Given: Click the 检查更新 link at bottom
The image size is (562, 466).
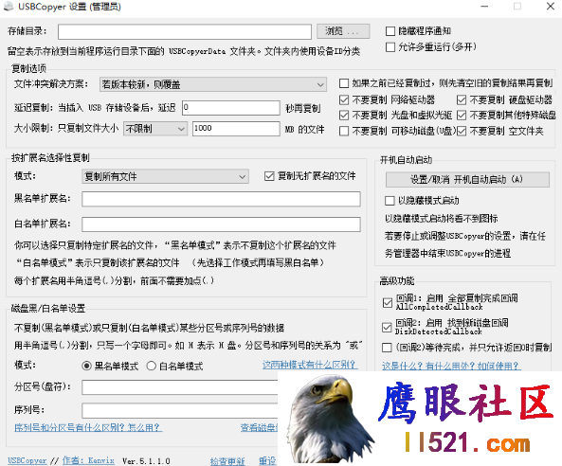Looking at the screenshot, I should coord(227,461).
